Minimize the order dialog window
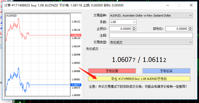The height and width of the screenshot is (103, 199). pyautogui.click(x=168, y=5)
